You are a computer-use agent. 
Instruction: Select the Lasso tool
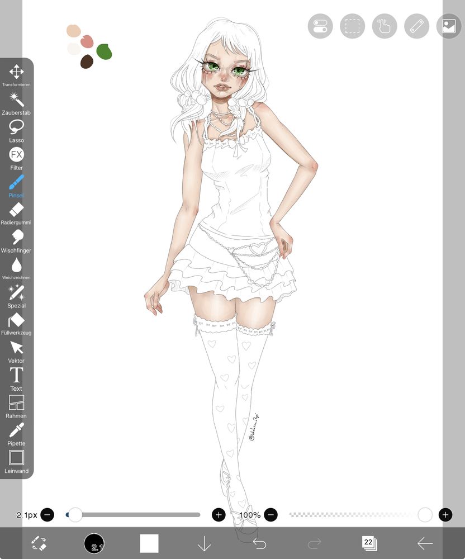click(x=16, y=131)
